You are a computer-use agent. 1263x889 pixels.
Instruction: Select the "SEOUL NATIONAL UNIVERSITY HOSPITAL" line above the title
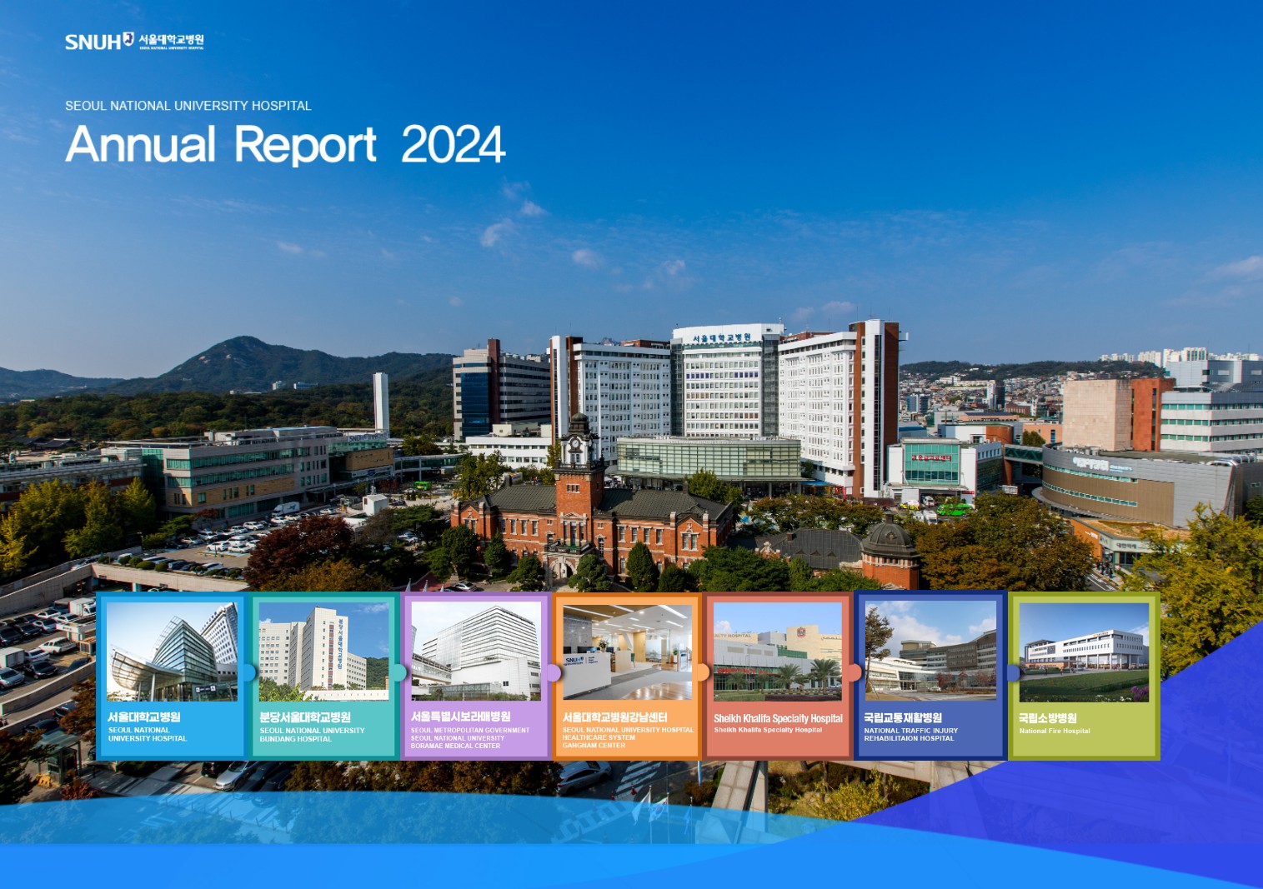(188, 106)
